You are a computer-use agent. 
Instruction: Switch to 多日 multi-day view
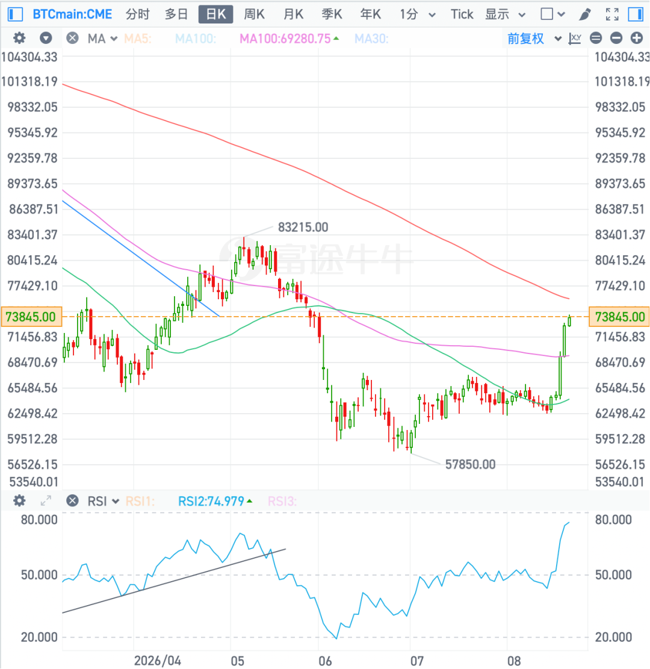176,14
